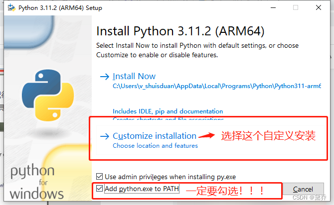Toggle Add python.exe to PATH checkbox

tap(100, 188)
